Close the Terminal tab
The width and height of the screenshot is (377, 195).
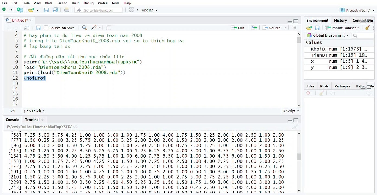pyautogui.click(x=43, y=120)
